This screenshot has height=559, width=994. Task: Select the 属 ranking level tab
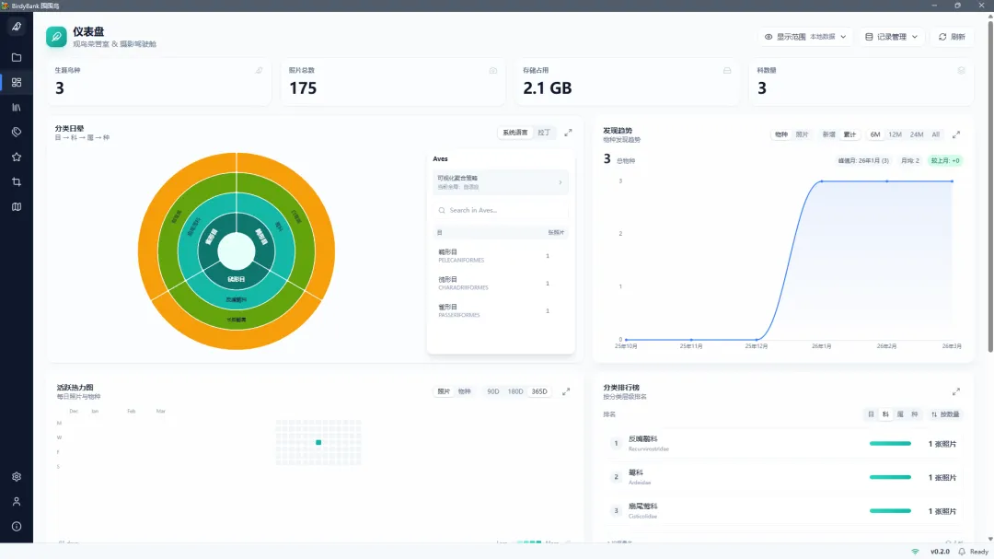(x=900, y=414)
